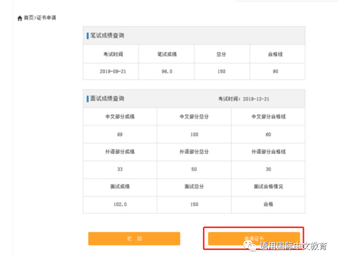The image size is (338, 261).
Task: Select the interview score cell 102.0
Action: pos(120,205)
